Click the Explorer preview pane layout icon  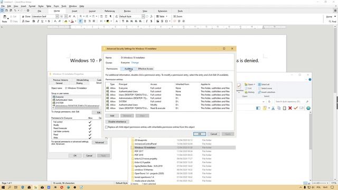258,108
